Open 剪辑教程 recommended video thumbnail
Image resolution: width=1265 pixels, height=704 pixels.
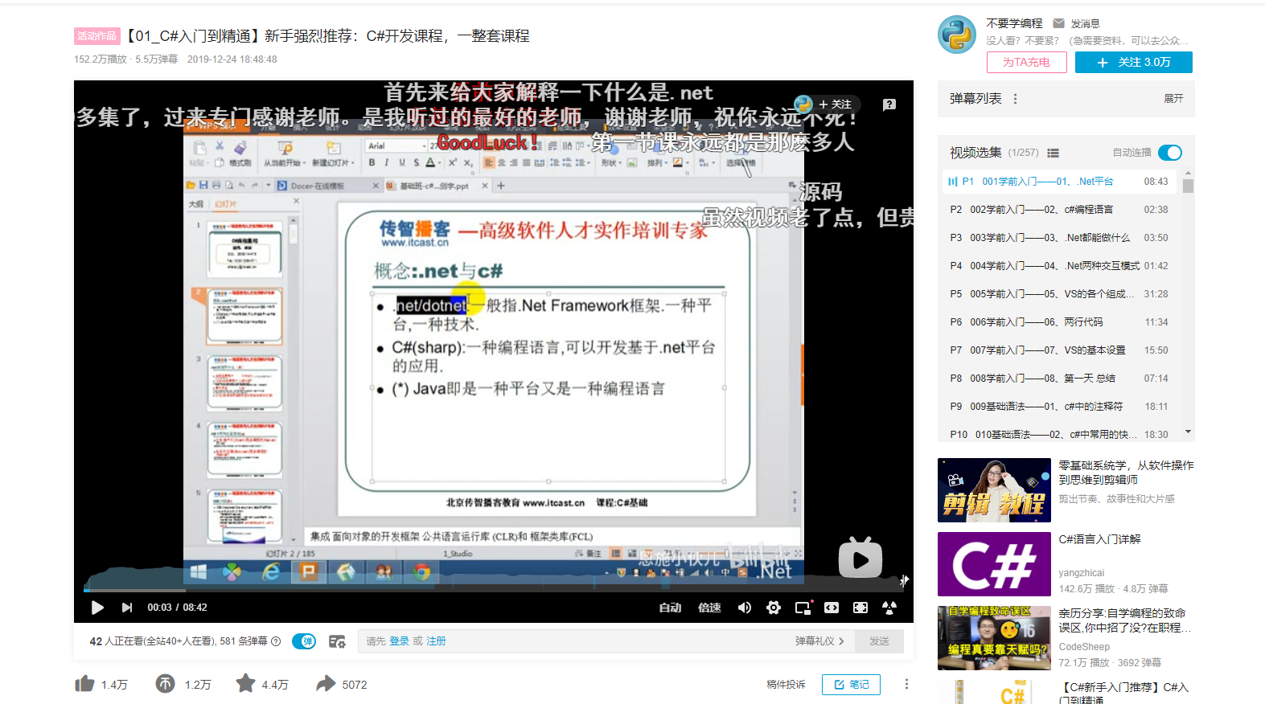click(994, 490)
